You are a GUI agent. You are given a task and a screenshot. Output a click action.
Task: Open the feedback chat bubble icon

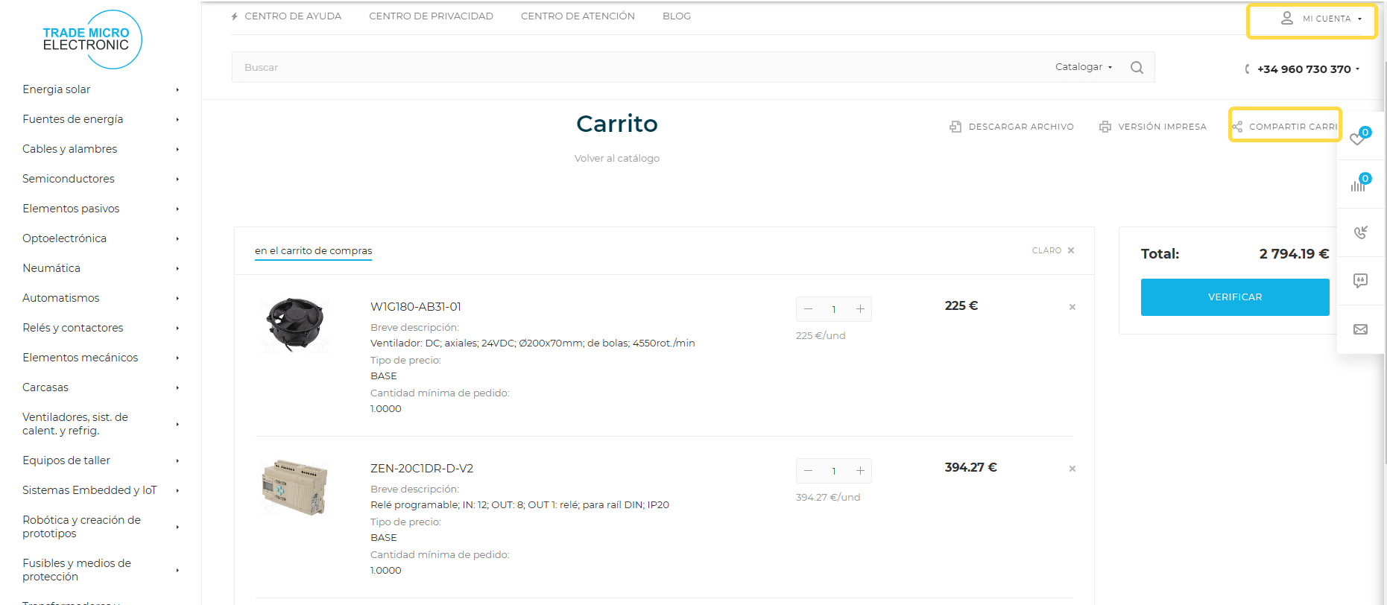click(x=1360, y=281)
